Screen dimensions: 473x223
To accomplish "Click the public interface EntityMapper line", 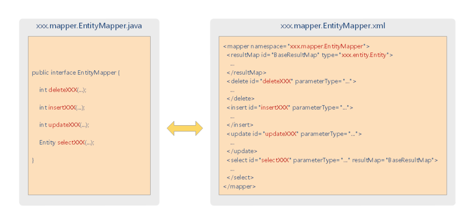I will click(x=76, y=72).
